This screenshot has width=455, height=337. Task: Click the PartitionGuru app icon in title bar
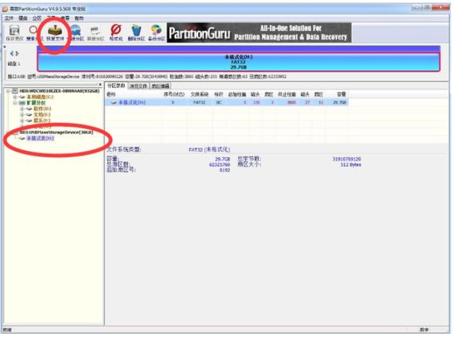(x=5, y=9)
